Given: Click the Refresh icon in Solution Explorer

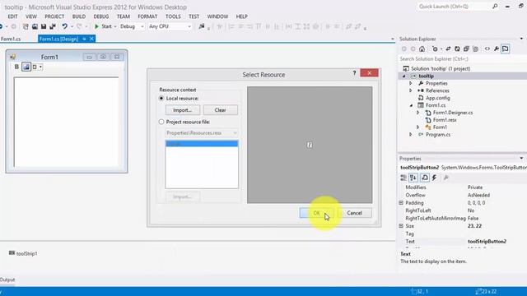Looking at the screenshot, I should (x=457, y=49).
